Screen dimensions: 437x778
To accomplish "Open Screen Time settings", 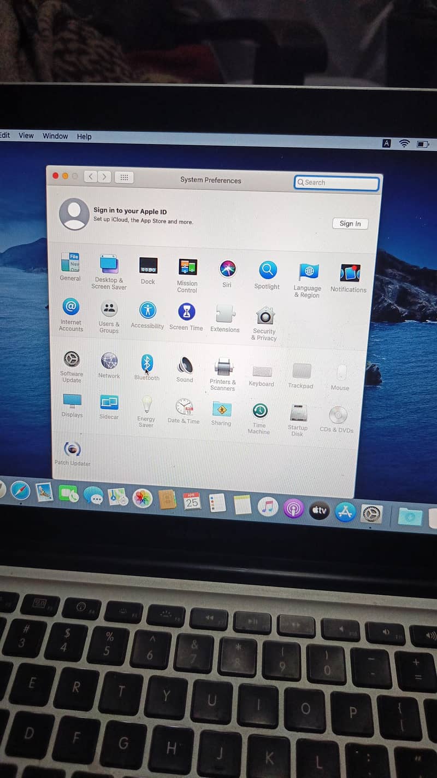I will [186, 317].
